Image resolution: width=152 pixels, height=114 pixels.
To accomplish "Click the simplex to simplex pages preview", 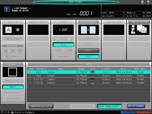I will (x=88, y=30).
